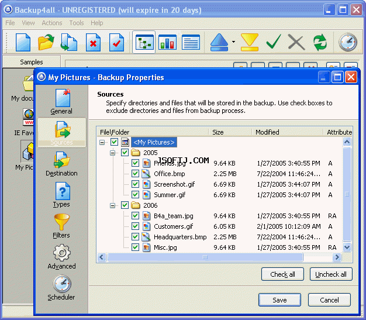Select My Pictures backup job in main window
The width and height of the screenshot is (366, 320).
pyautogui.click(x=25, y=156)
